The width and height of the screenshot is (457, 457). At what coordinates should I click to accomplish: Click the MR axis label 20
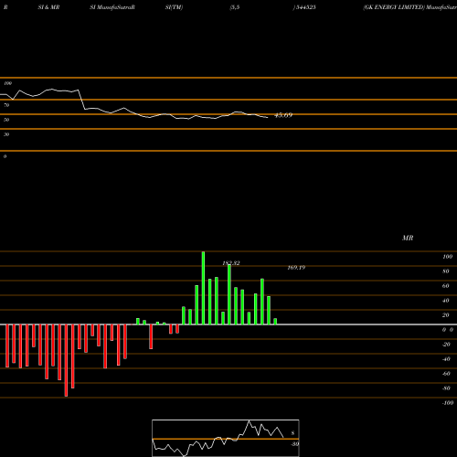click(446, 315)
